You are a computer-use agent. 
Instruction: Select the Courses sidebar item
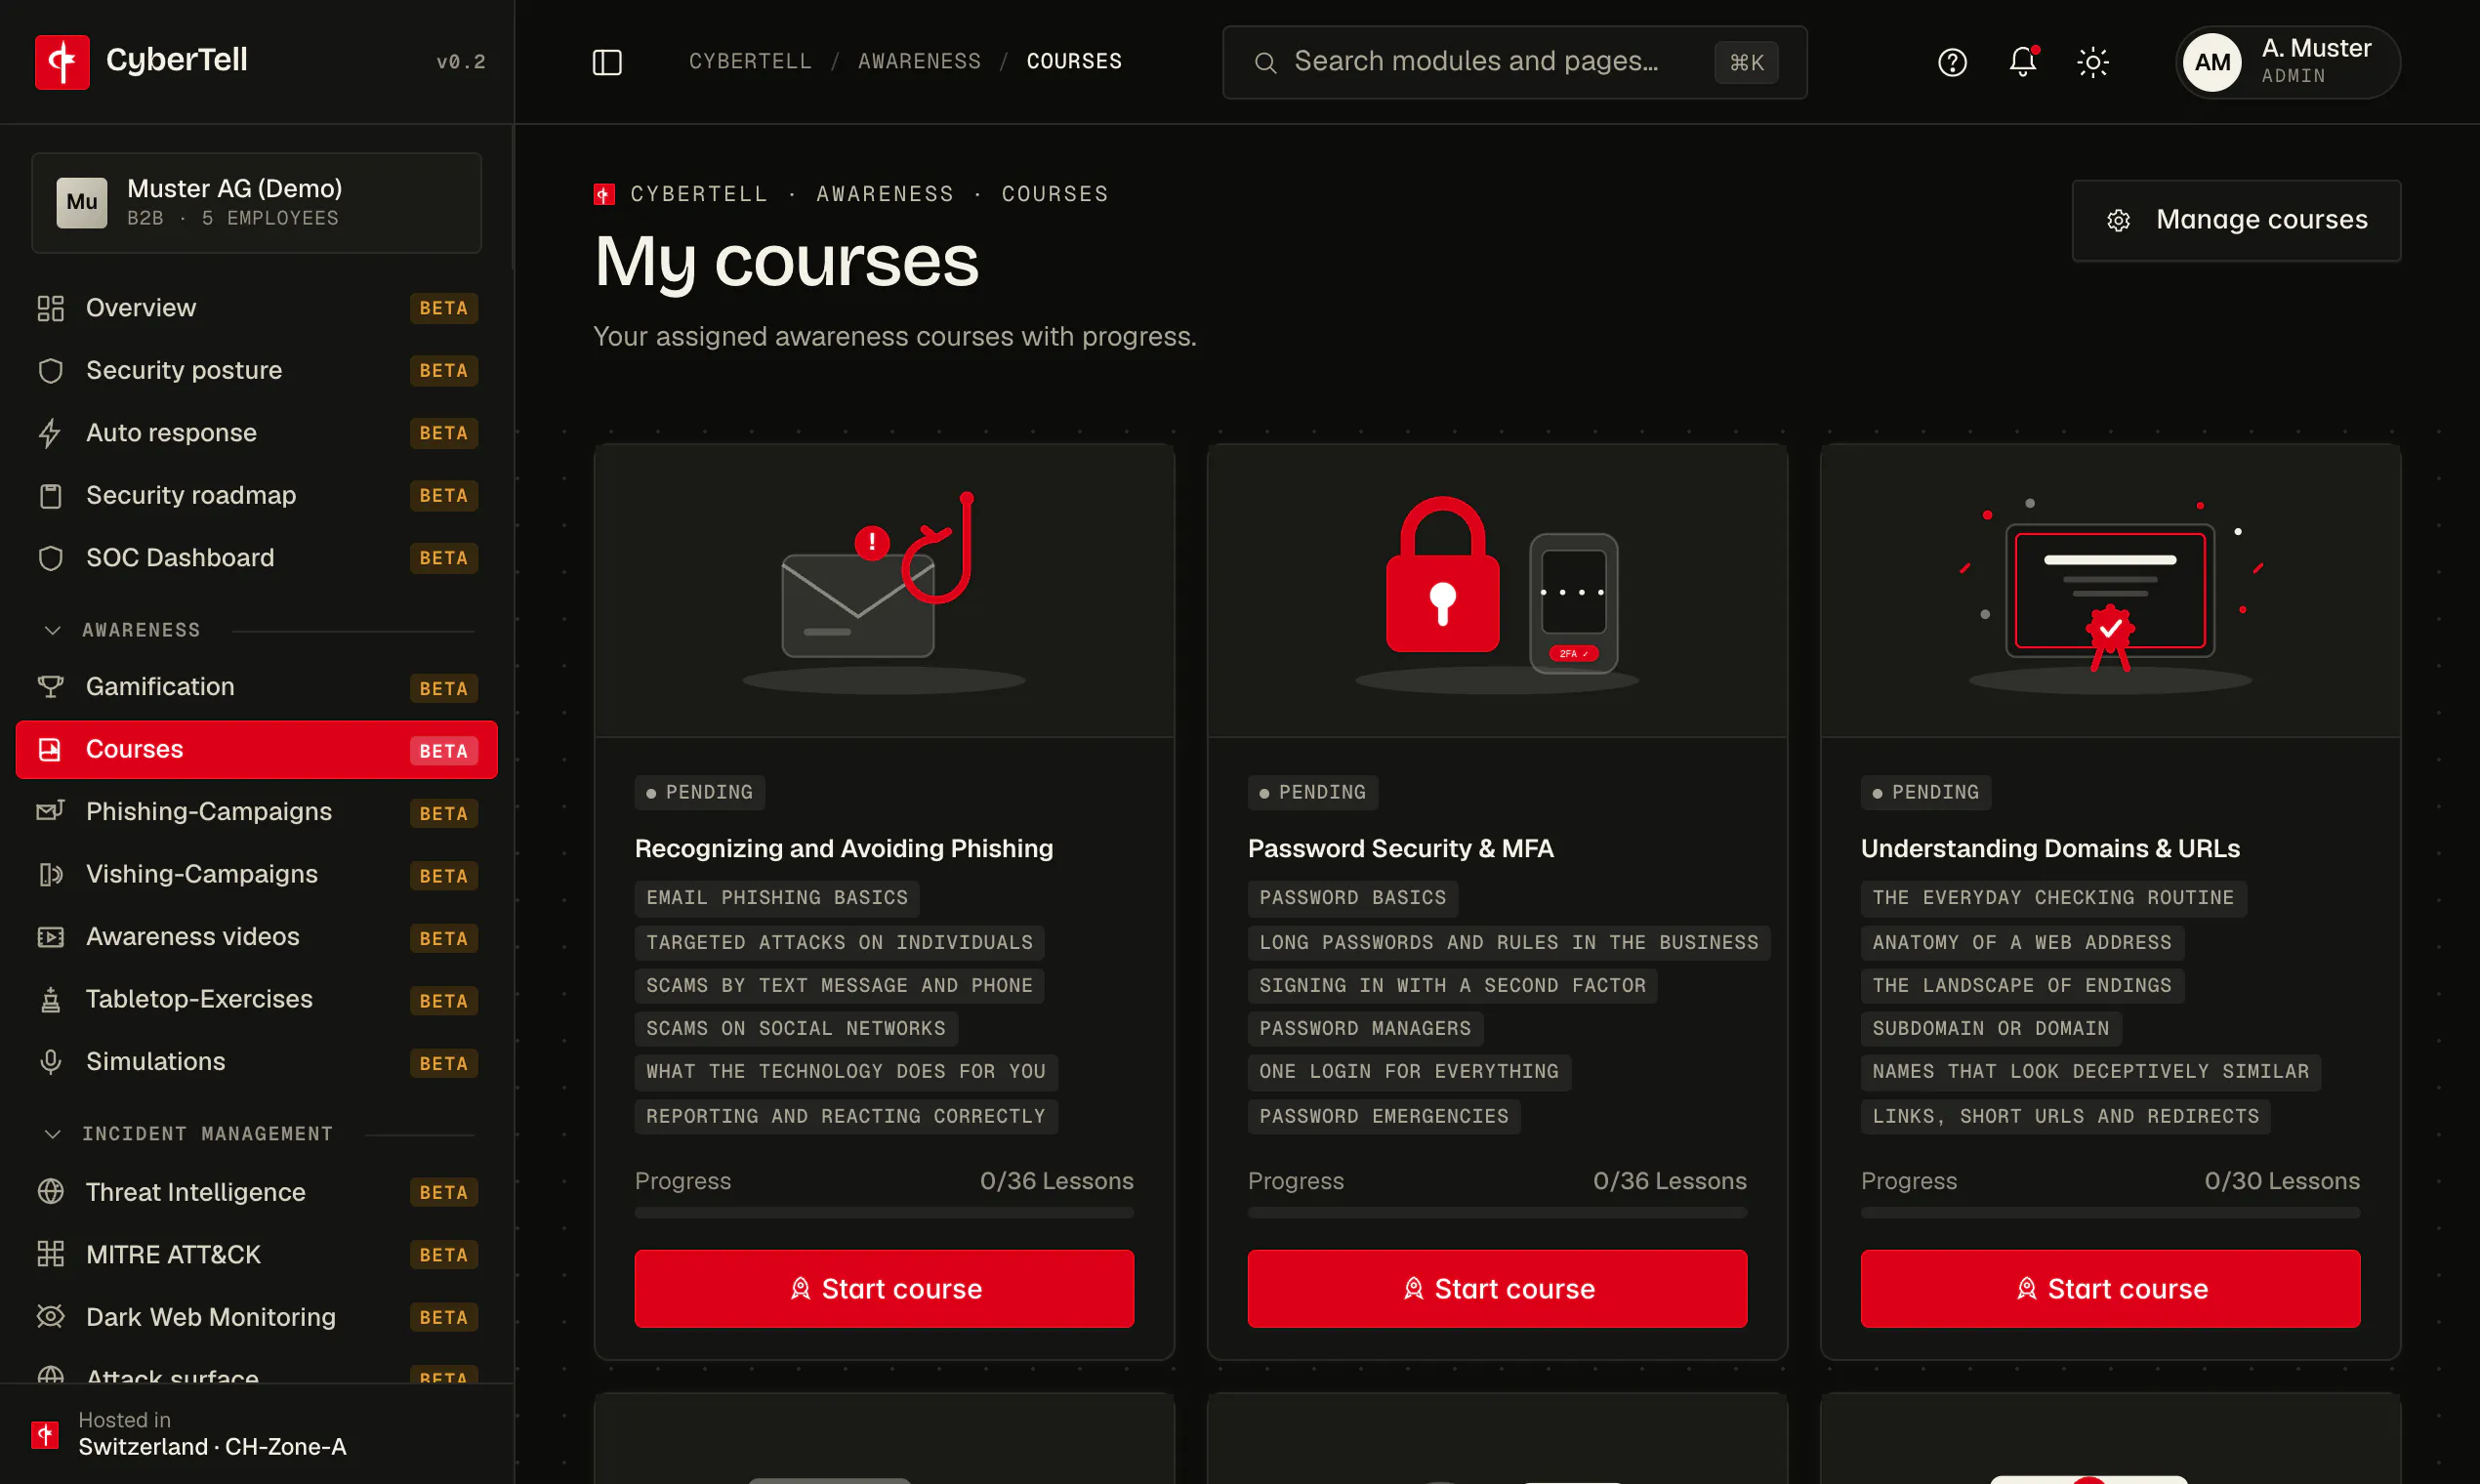(x=257, y=749)
